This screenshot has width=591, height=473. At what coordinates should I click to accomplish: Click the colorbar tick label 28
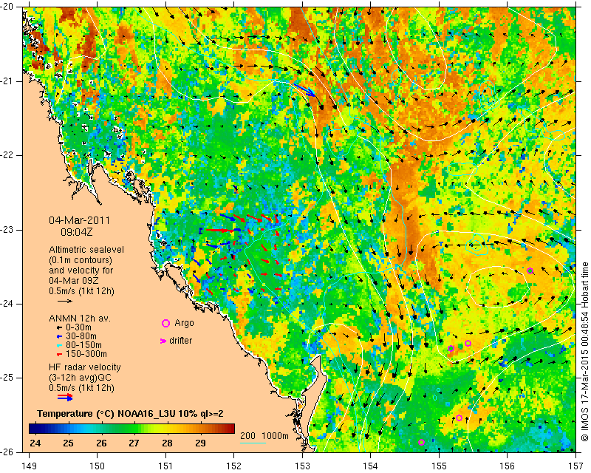coord(168,443)
